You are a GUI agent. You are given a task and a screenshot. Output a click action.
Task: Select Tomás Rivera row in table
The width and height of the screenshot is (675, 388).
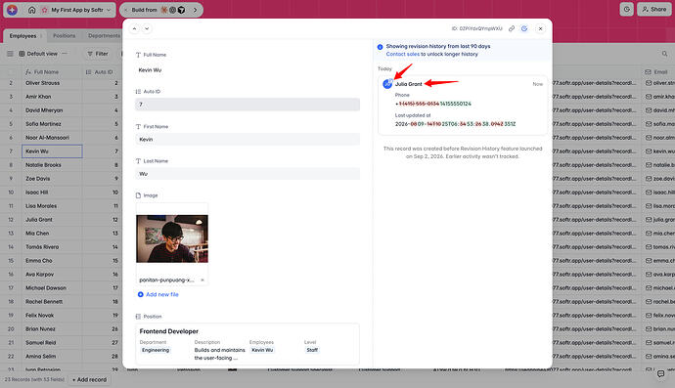(42, 247)
